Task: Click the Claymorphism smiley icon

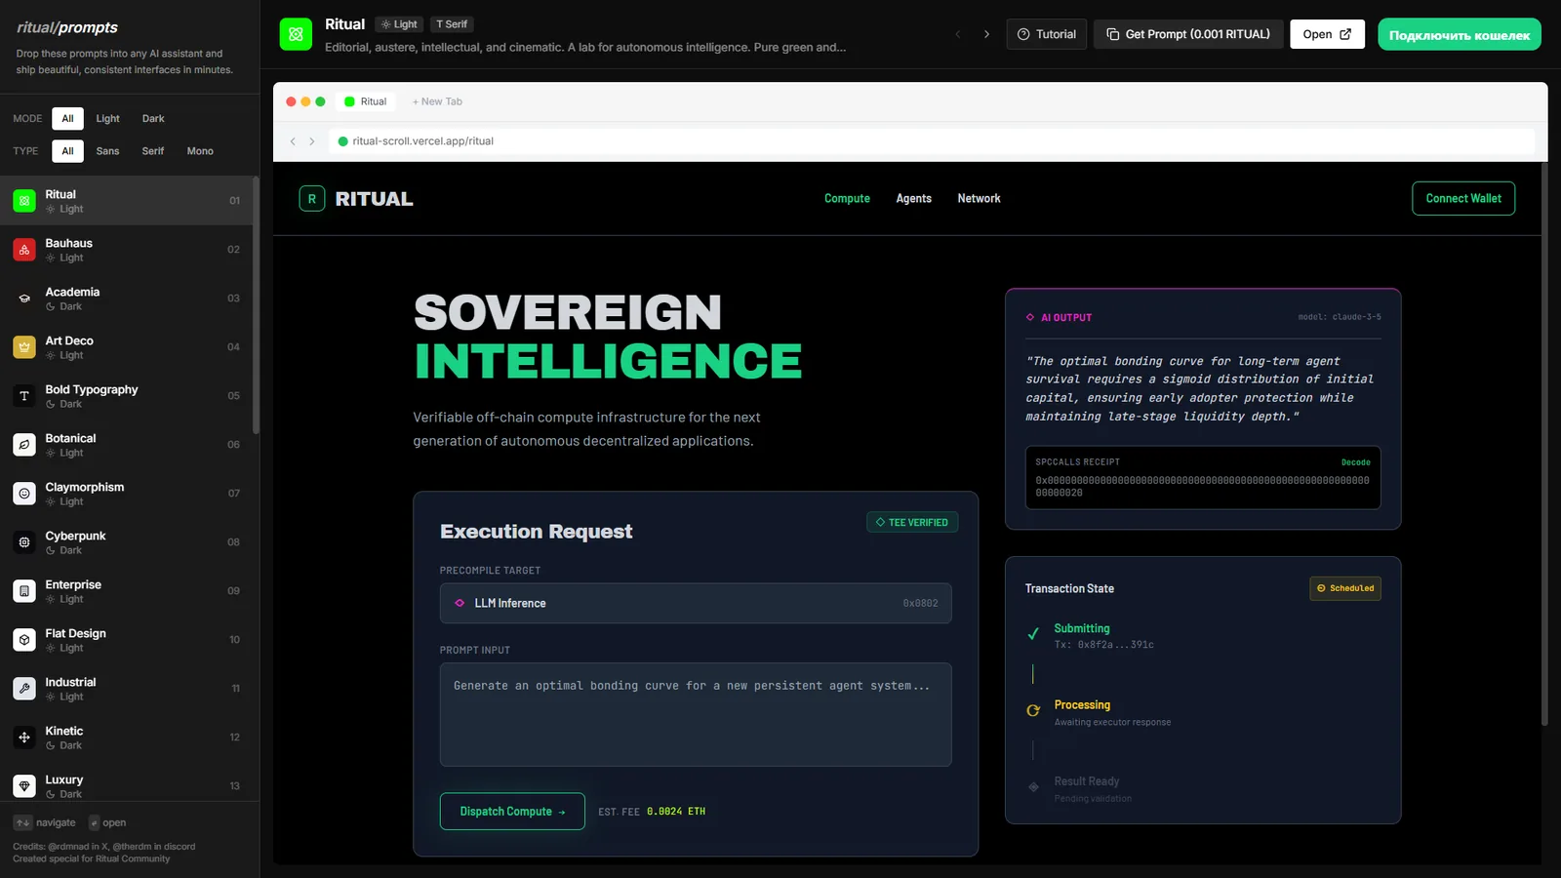Action: point(24,494)
